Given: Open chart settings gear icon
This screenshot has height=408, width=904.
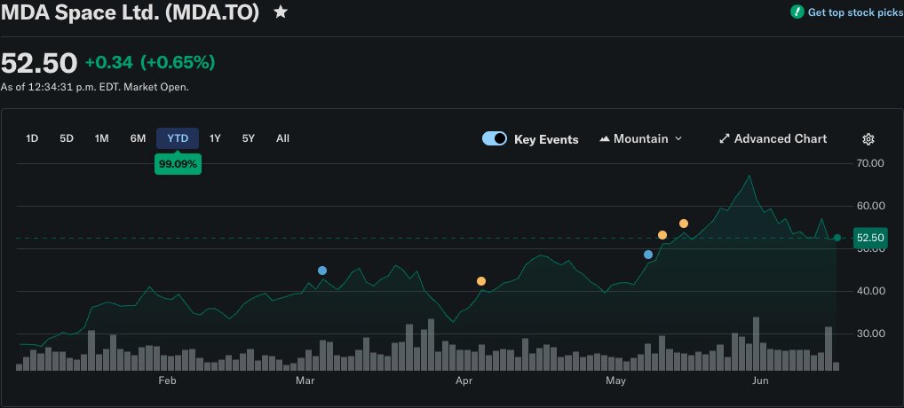Looking at the screenshot, I should (868, 138).
